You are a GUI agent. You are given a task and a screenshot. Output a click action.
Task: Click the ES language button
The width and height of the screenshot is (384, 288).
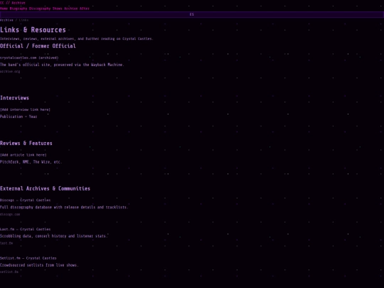click(192, 14)
